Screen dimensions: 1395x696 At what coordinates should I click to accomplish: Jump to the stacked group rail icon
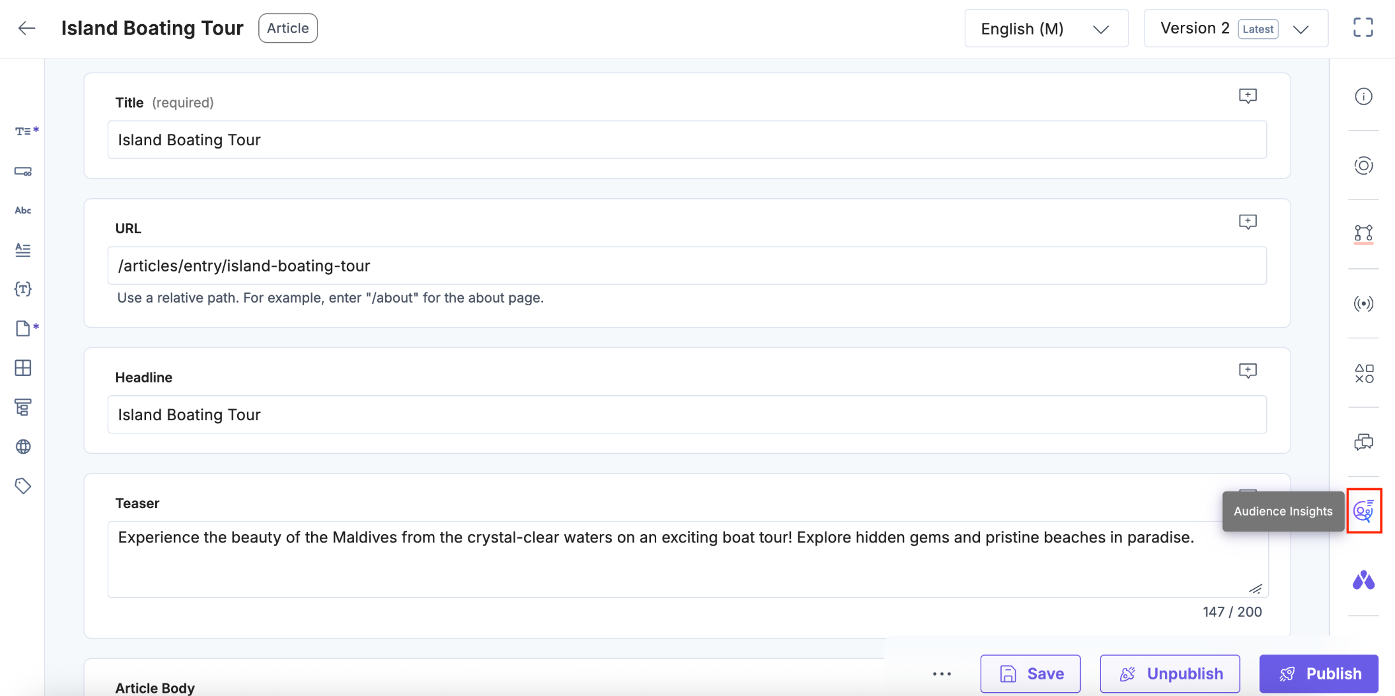pos(23,407)
